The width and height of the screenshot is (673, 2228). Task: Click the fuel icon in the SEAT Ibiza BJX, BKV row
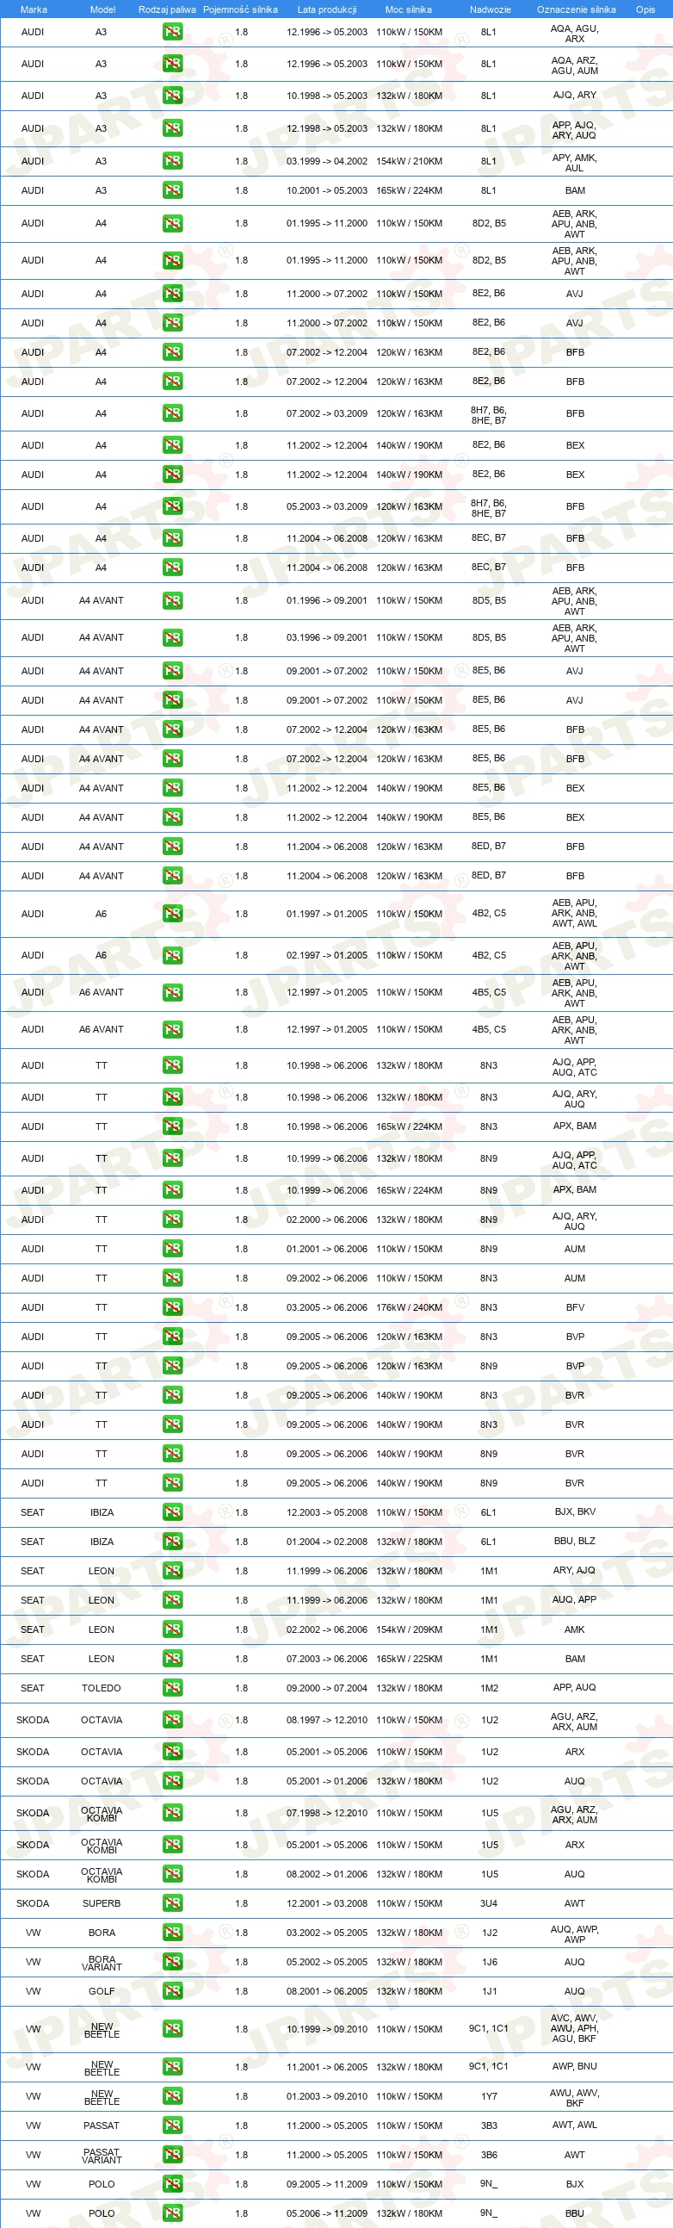coord(173,1512)
